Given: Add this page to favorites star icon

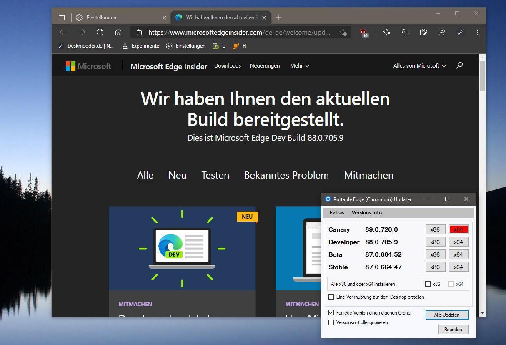Looking at the screenshot, I should point(343,32).
